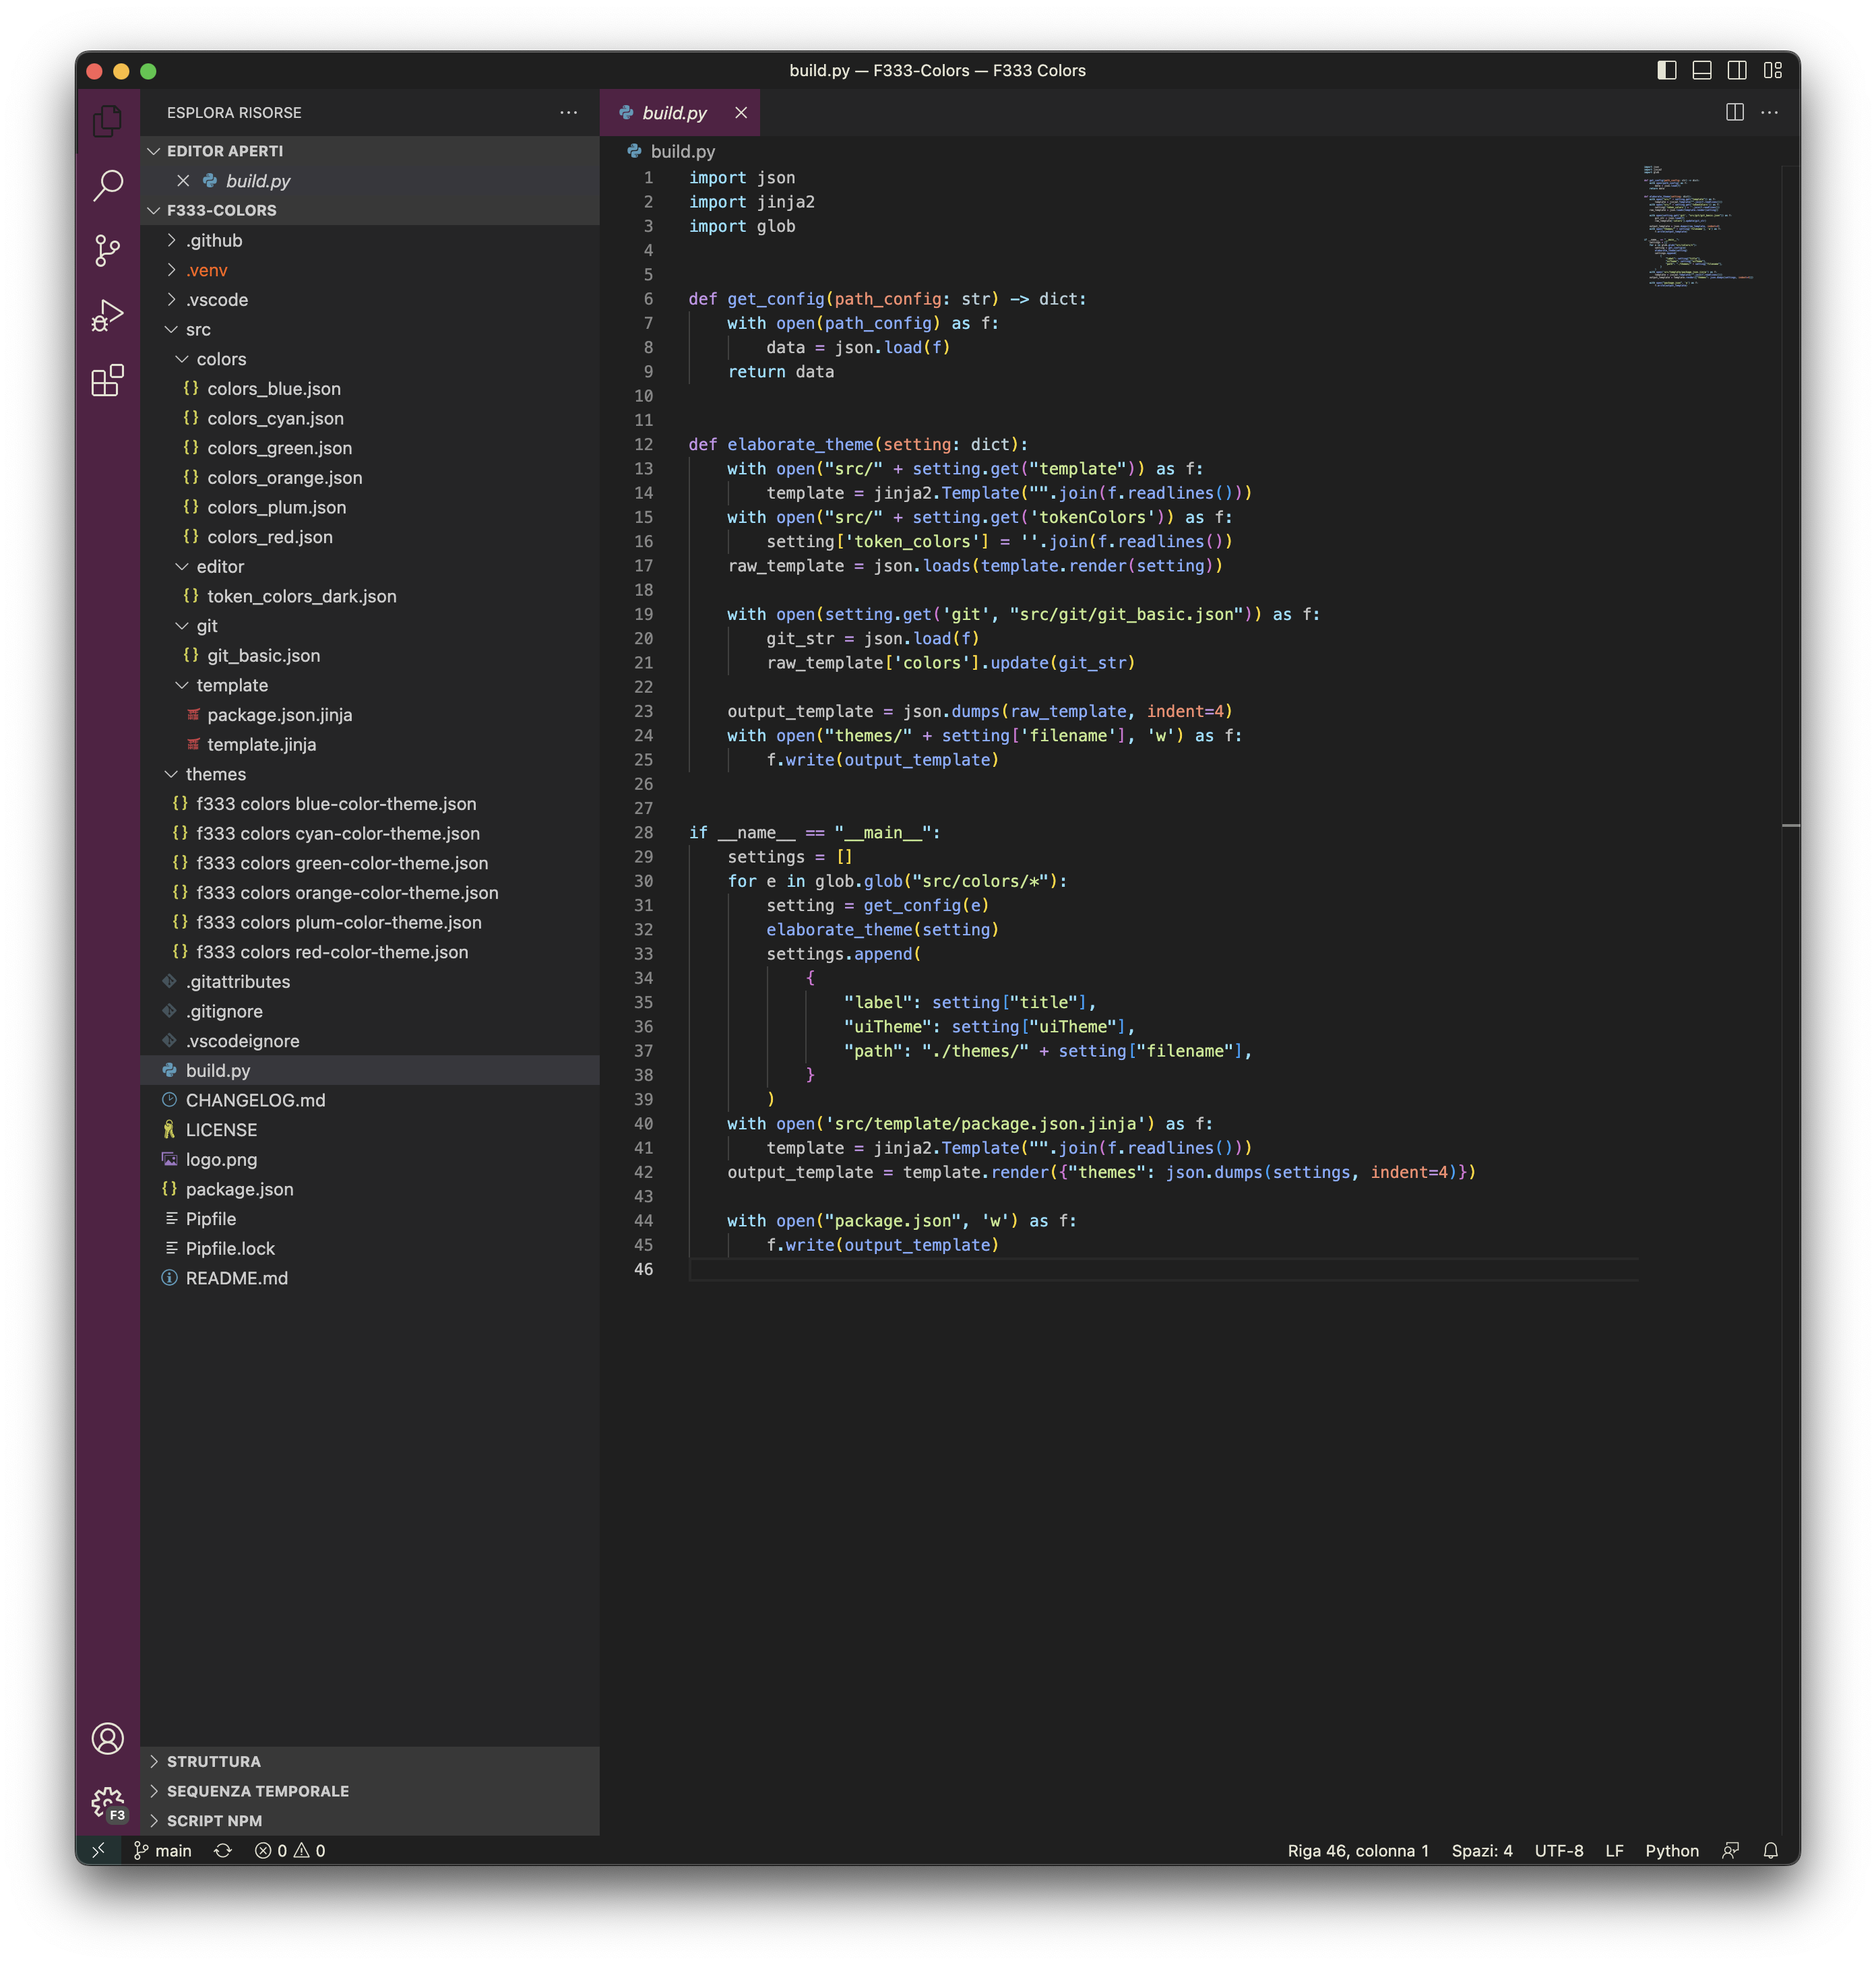Open notifications bell in status bar
This screenshot has width=1876, height=1965.
(1770, 1850)
